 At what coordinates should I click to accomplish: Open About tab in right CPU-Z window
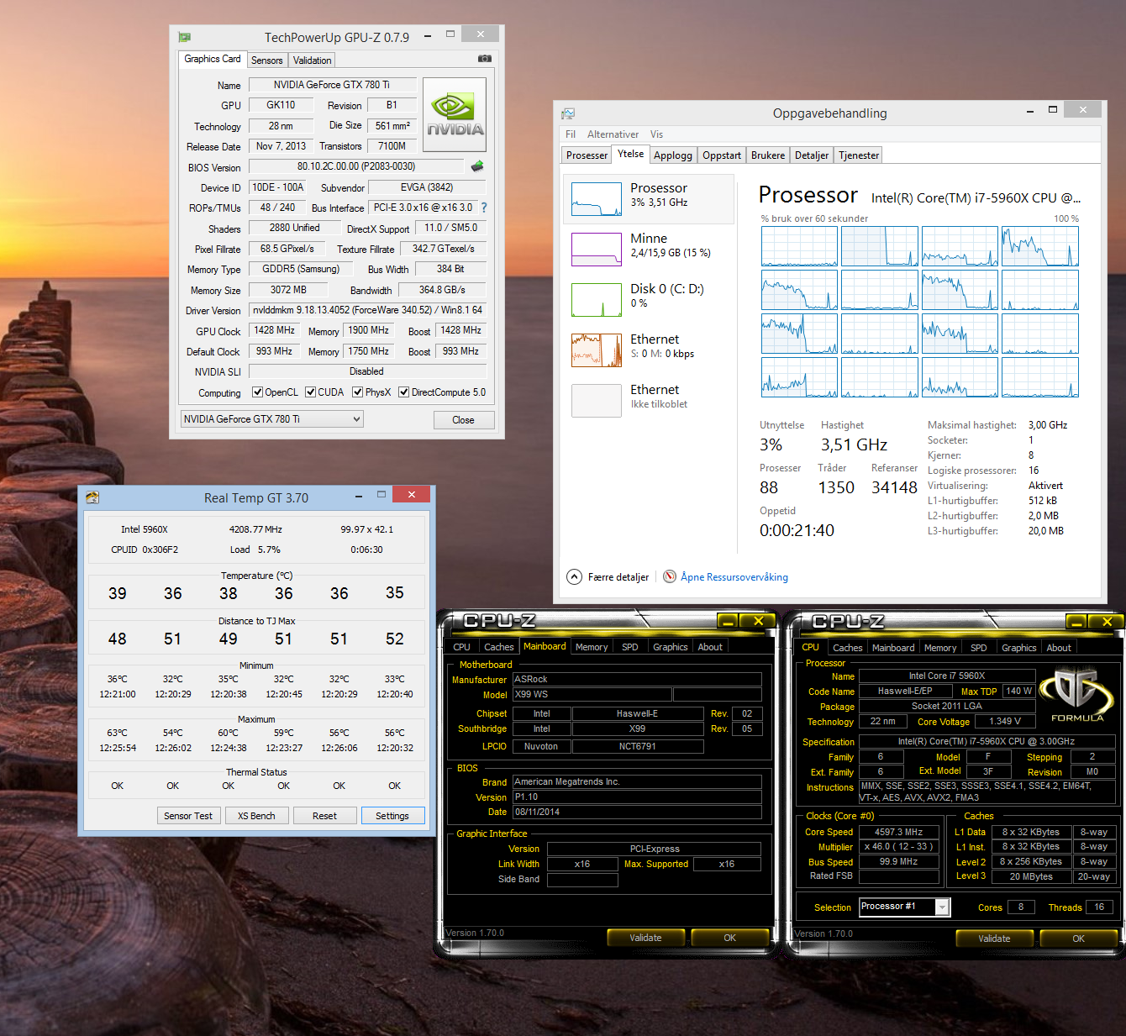click(x=1059, y=648)
